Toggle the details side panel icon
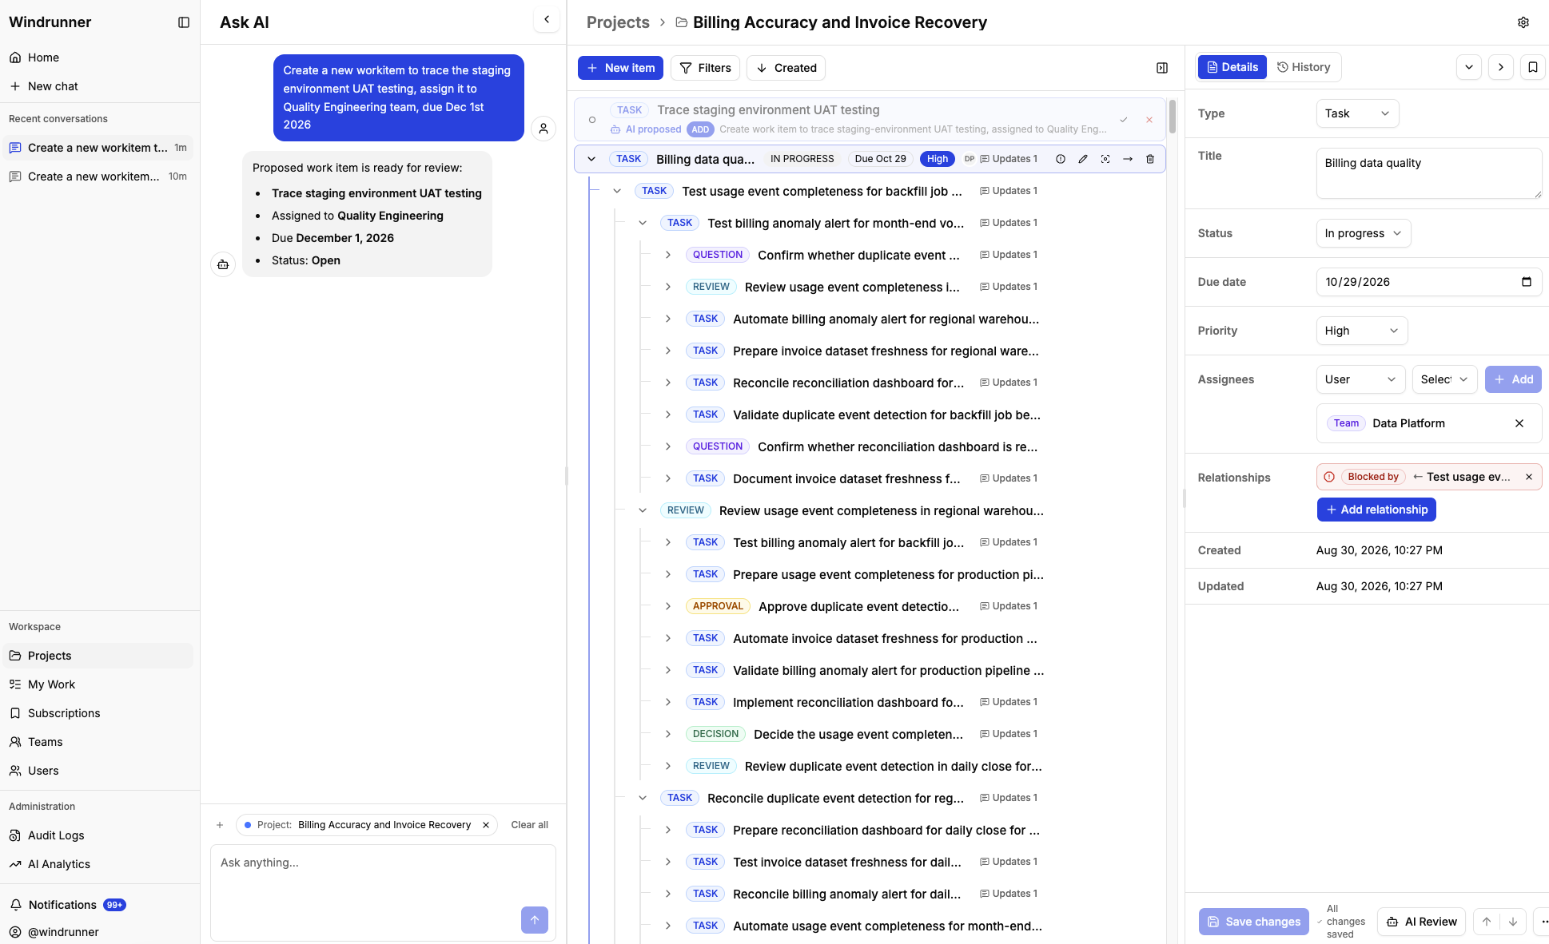This screenshot has height=944, width=1549. [1162, 68]
